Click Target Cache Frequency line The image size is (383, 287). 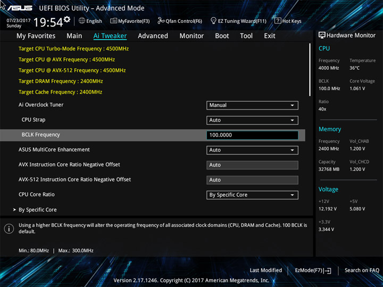pos(60,92)
